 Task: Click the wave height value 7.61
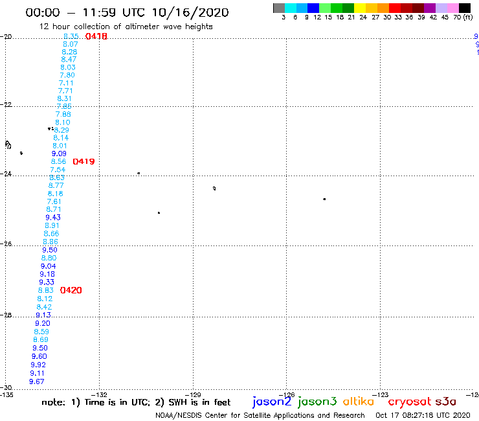pos(54,202)
